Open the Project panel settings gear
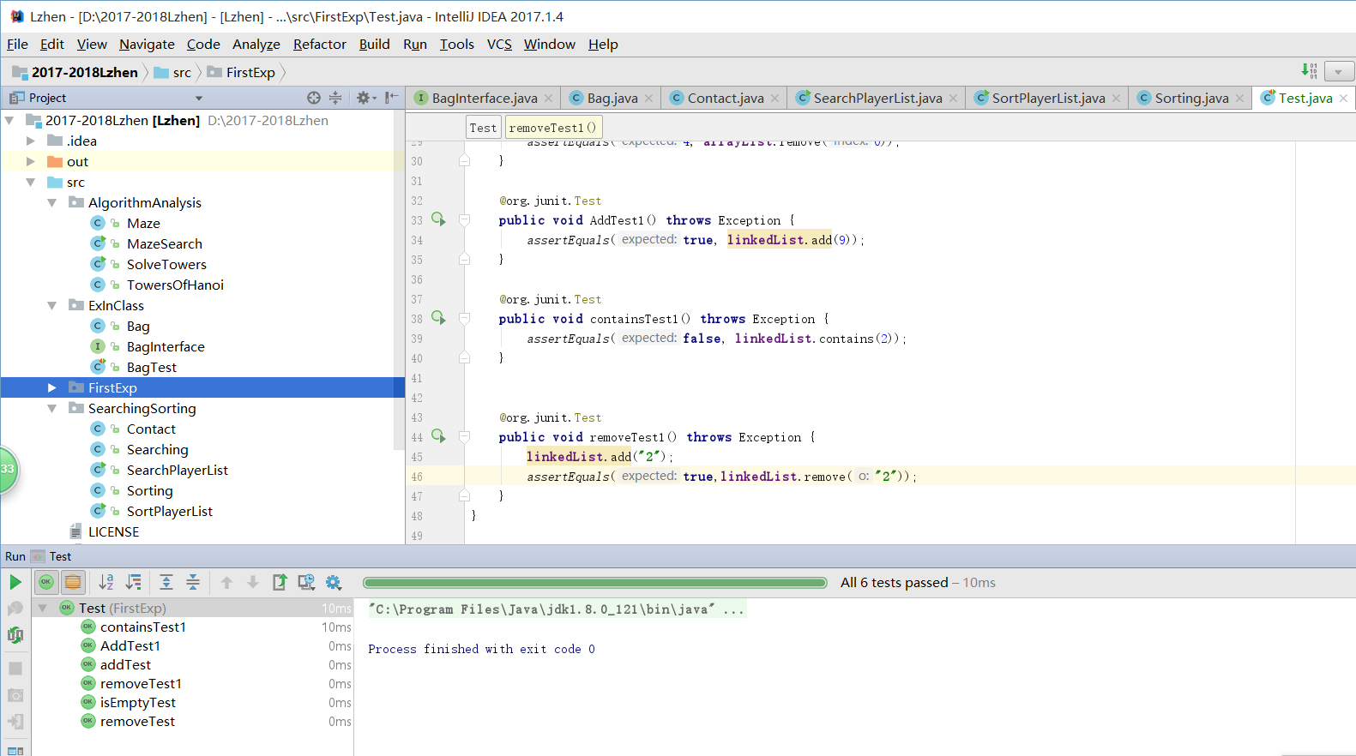The height and width of the screenshot is (756, 1356). 365,98
